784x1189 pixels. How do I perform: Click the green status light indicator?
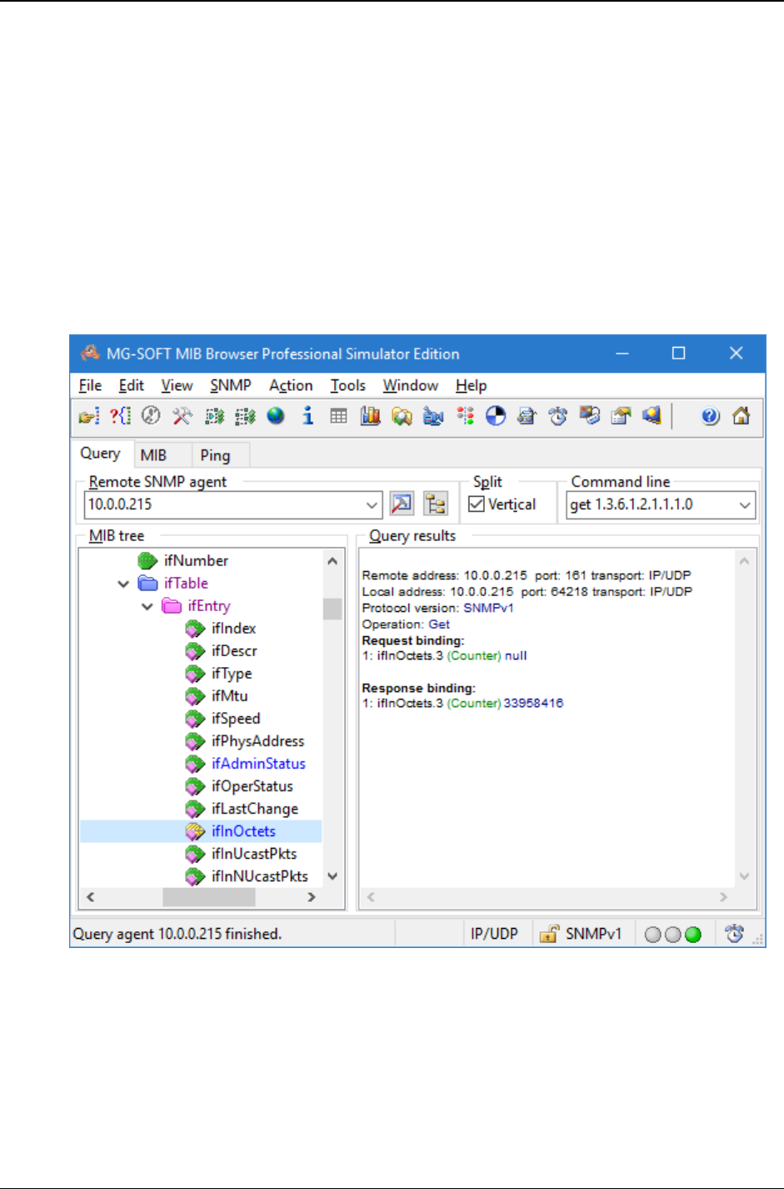point(693,935)
